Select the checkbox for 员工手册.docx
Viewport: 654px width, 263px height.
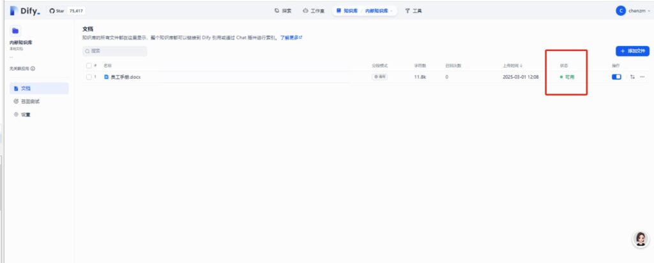89,76
